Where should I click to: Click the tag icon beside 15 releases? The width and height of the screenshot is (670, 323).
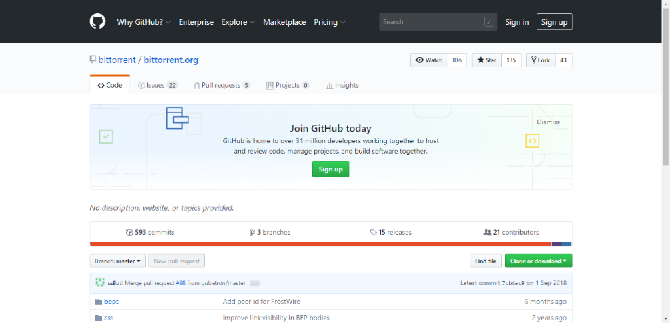click(374, 232)
